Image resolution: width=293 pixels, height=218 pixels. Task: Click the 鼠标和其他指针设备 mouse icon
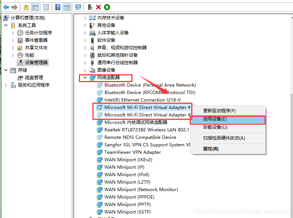click(92, 55)
